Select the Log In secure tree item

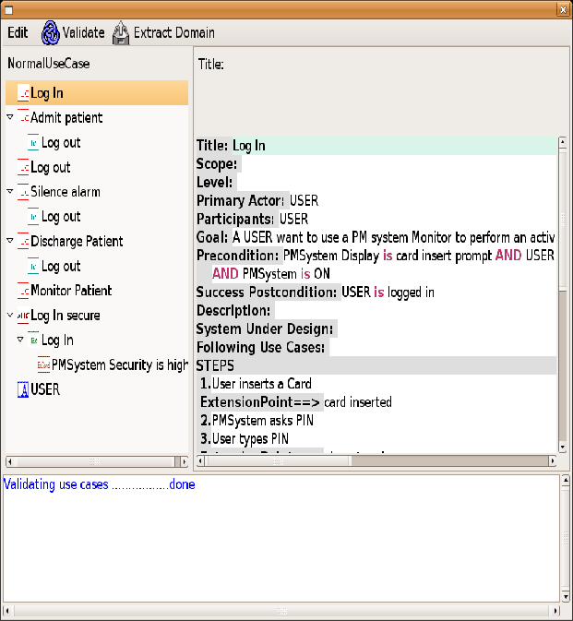pyautogui.click(x=66, y=316)
